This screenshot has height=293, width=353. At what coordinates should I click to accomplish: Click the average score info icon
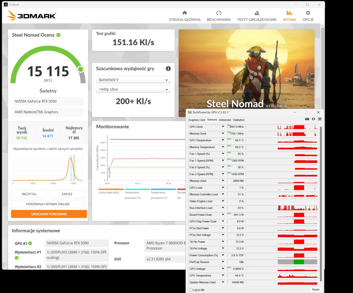coord(74,132)
